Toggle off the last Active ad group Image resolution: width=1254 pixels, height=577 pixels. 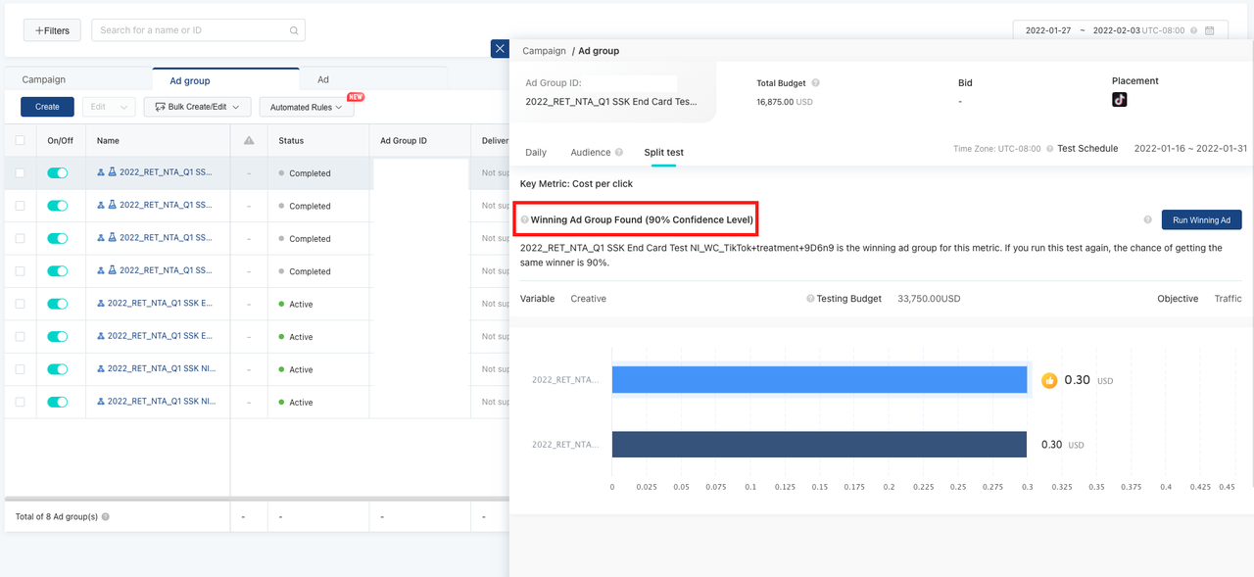click(58, 402)
